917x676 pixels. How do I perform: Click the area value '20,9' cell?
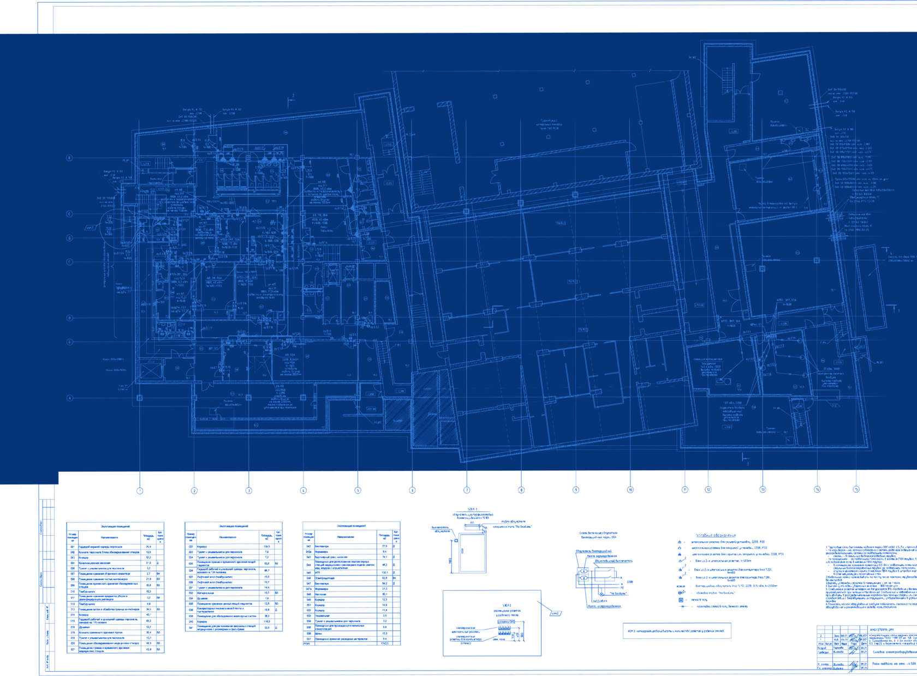click(148, 547)
